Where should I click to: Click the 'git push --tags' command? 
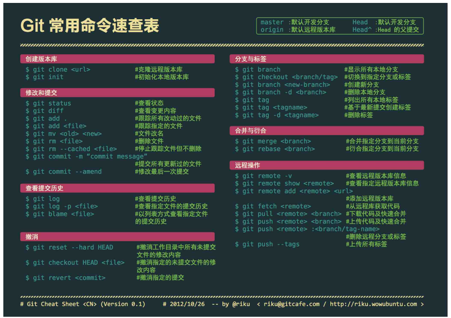(267, 245)
